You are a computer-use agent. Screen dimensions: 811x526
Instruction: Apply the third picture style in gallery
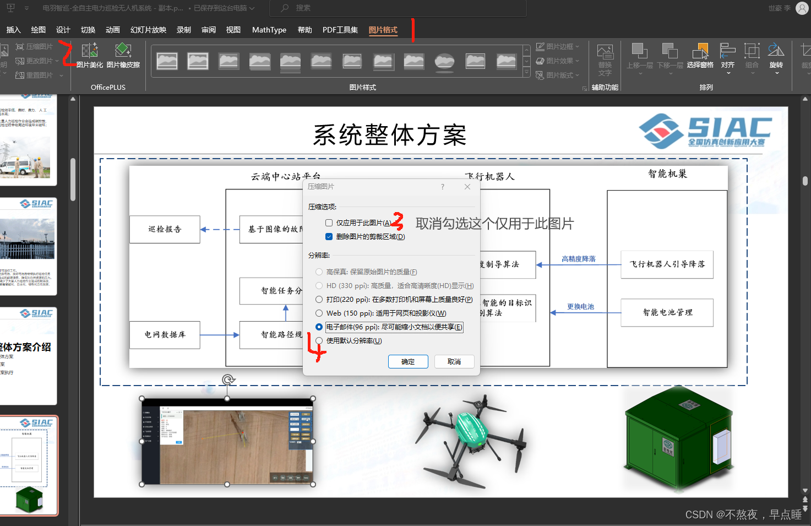point(228,61)
